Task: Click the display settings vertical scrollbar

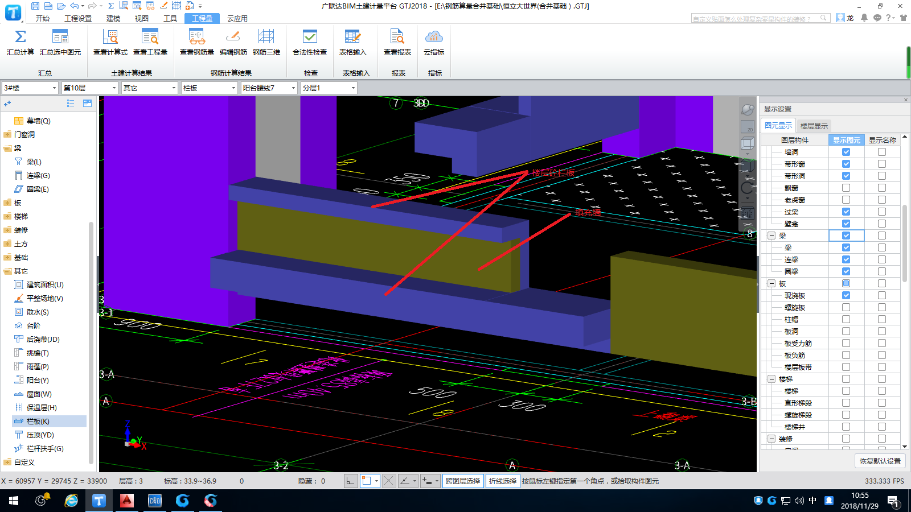Action: (905, 243)
